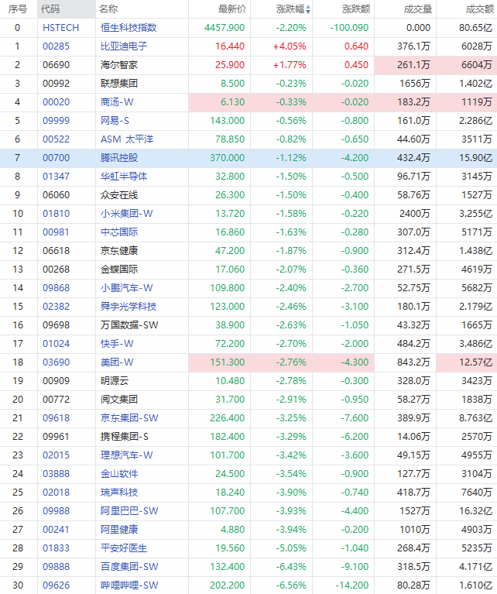Click the 代码 column header
Viewport: 497px width, 594px height.
pos(50,9)
